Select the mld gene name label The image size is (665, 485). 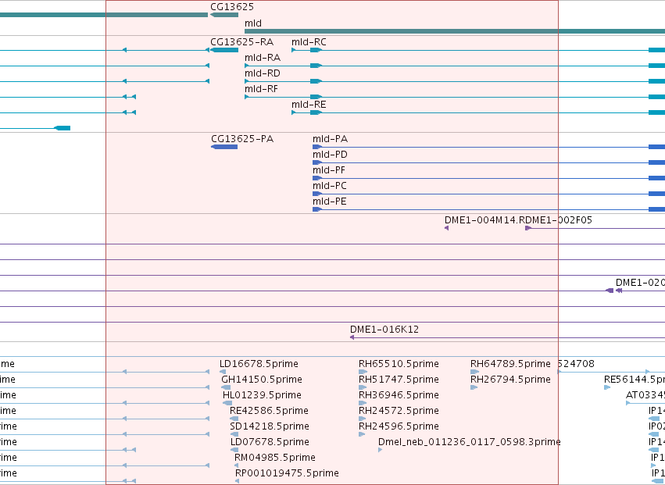pyautogui.click(x=253, y=23)
